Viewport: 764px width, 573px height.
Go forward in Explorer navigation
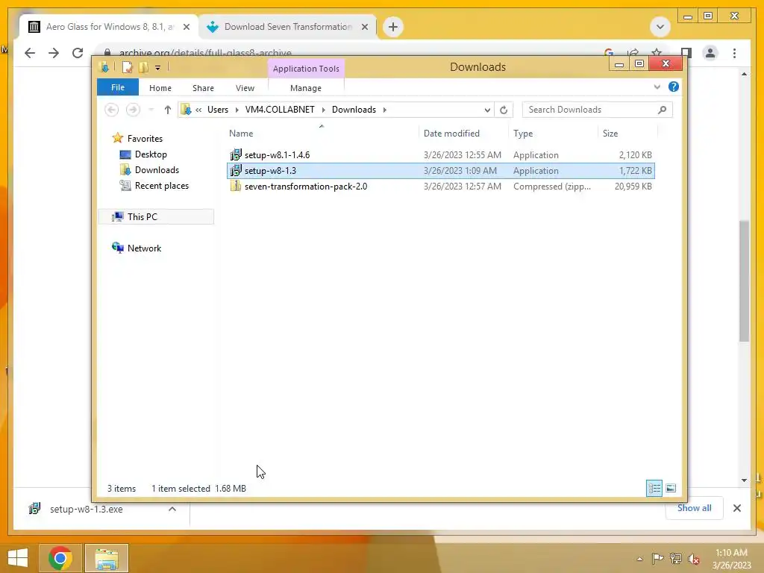click(x=133, y=110)
